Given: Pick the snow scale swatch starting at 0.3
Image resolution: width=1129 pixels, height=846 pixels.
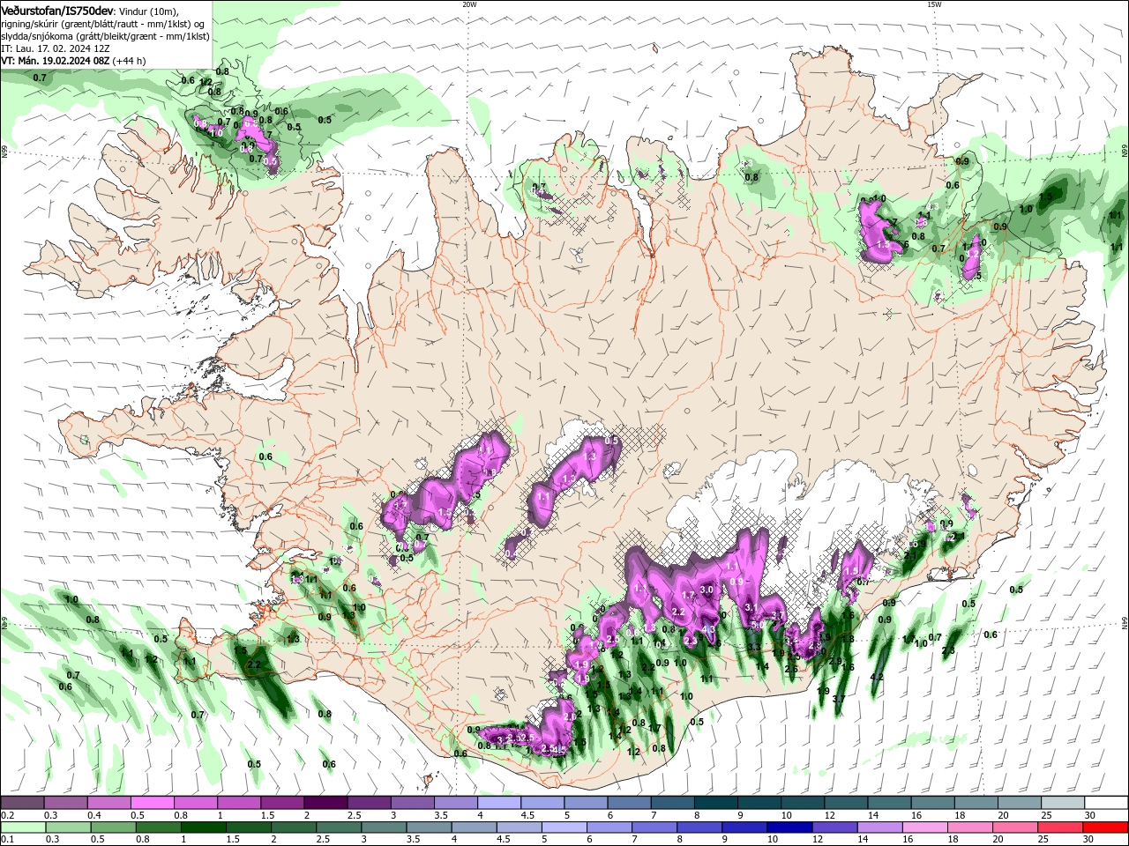Looking at the screenshot, I should (65, 803).
